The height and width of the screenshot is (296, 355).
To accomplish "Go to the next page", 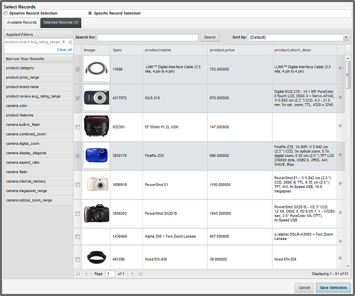I will coord(132,274).
